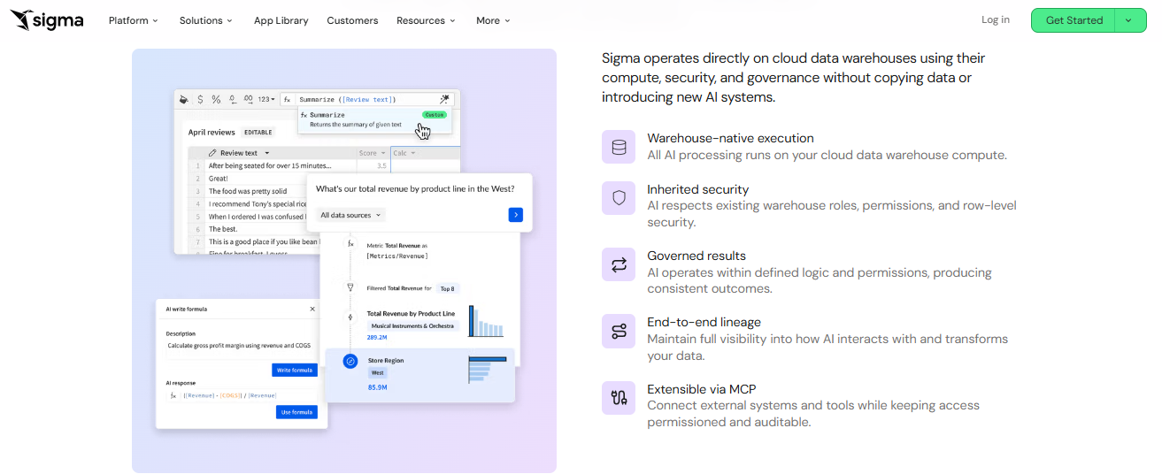Click the Extensible via MCP heading
1162x474 pixels.
click(702, 389)
